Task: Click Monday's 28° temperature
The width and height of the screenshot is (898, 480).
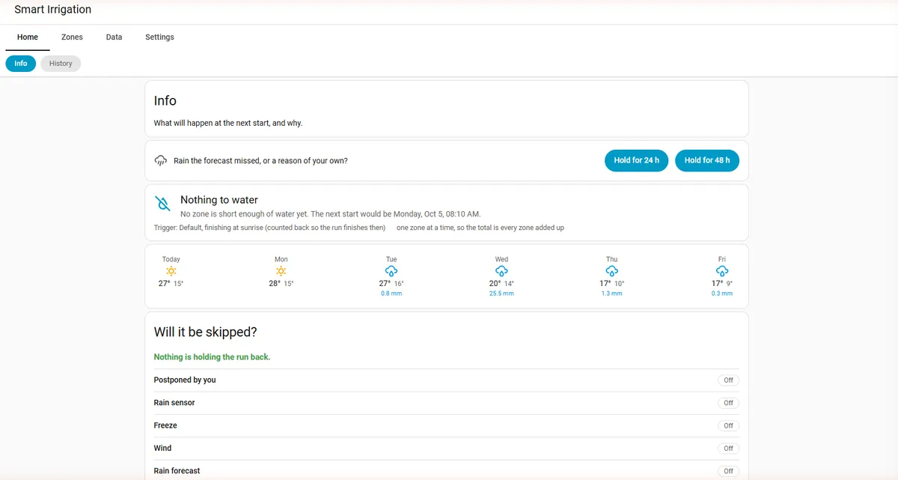Action: [275, 284]
